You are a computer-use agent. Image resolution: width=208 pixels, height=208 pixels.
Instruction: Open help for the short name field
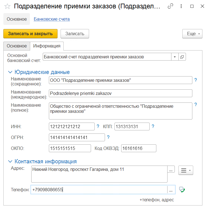tap(196, 80)
